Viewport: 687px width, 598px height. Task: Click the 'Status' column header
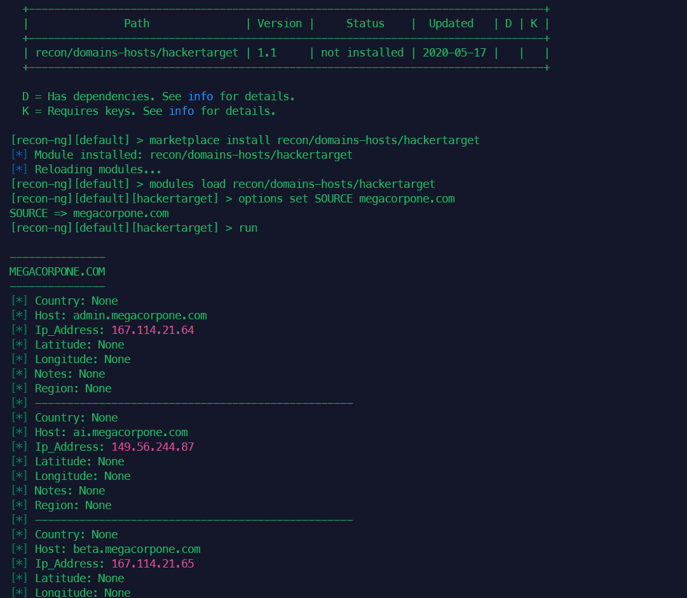click(365, 23)
